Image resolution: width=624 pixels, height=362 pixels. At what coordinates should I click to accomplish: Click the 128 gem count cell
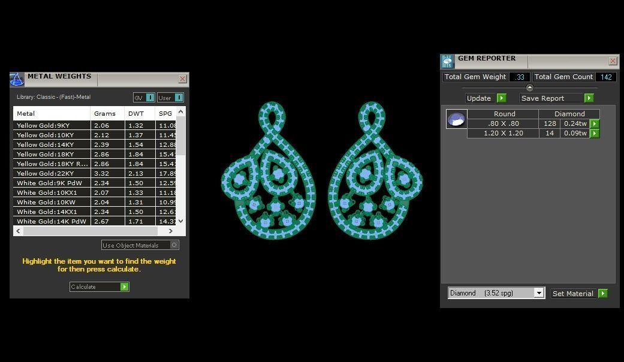pyautogui.click(x=550, y=123)
